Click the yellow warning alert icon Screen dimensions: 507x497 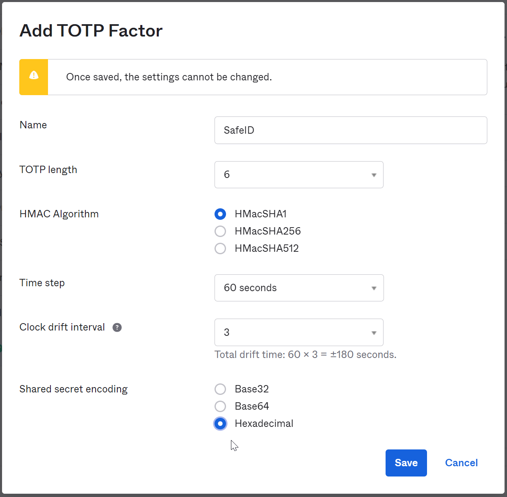[34, 75]
